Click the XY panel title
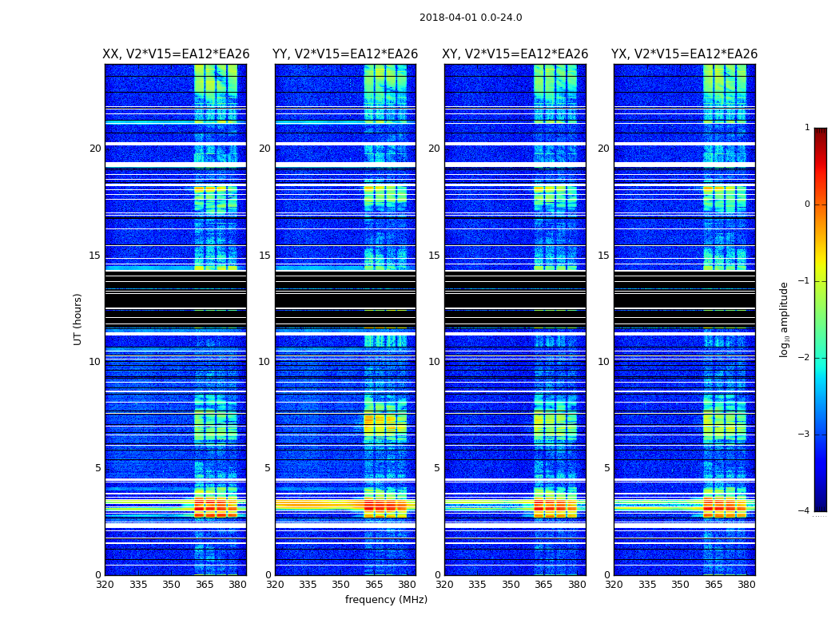Image resolution: width=839 pixels, height=639 pixels. click(x=515, y=54)
